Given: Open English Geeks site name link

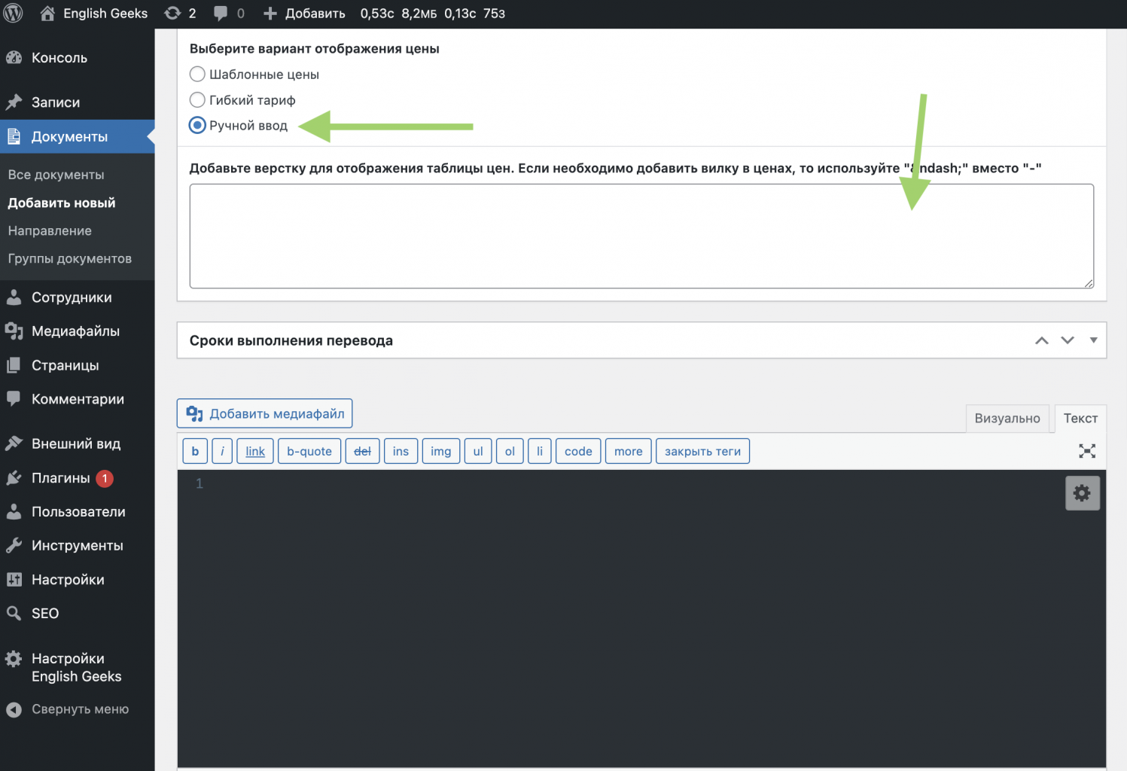Looking at the screenshot, I should [x=105, y=14].
